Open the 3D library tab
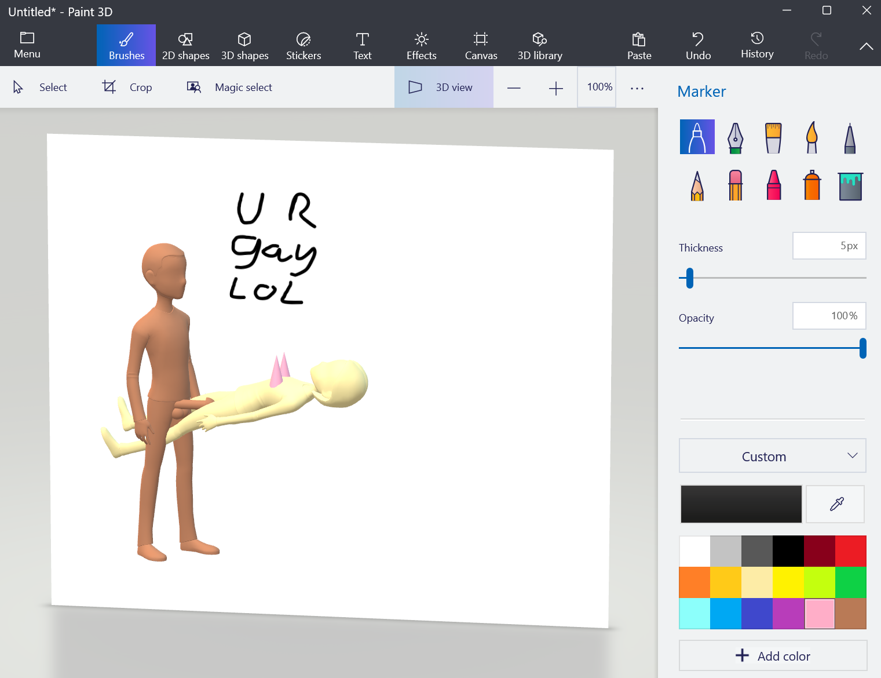881x678 pixels. click(x=540, y=45)
